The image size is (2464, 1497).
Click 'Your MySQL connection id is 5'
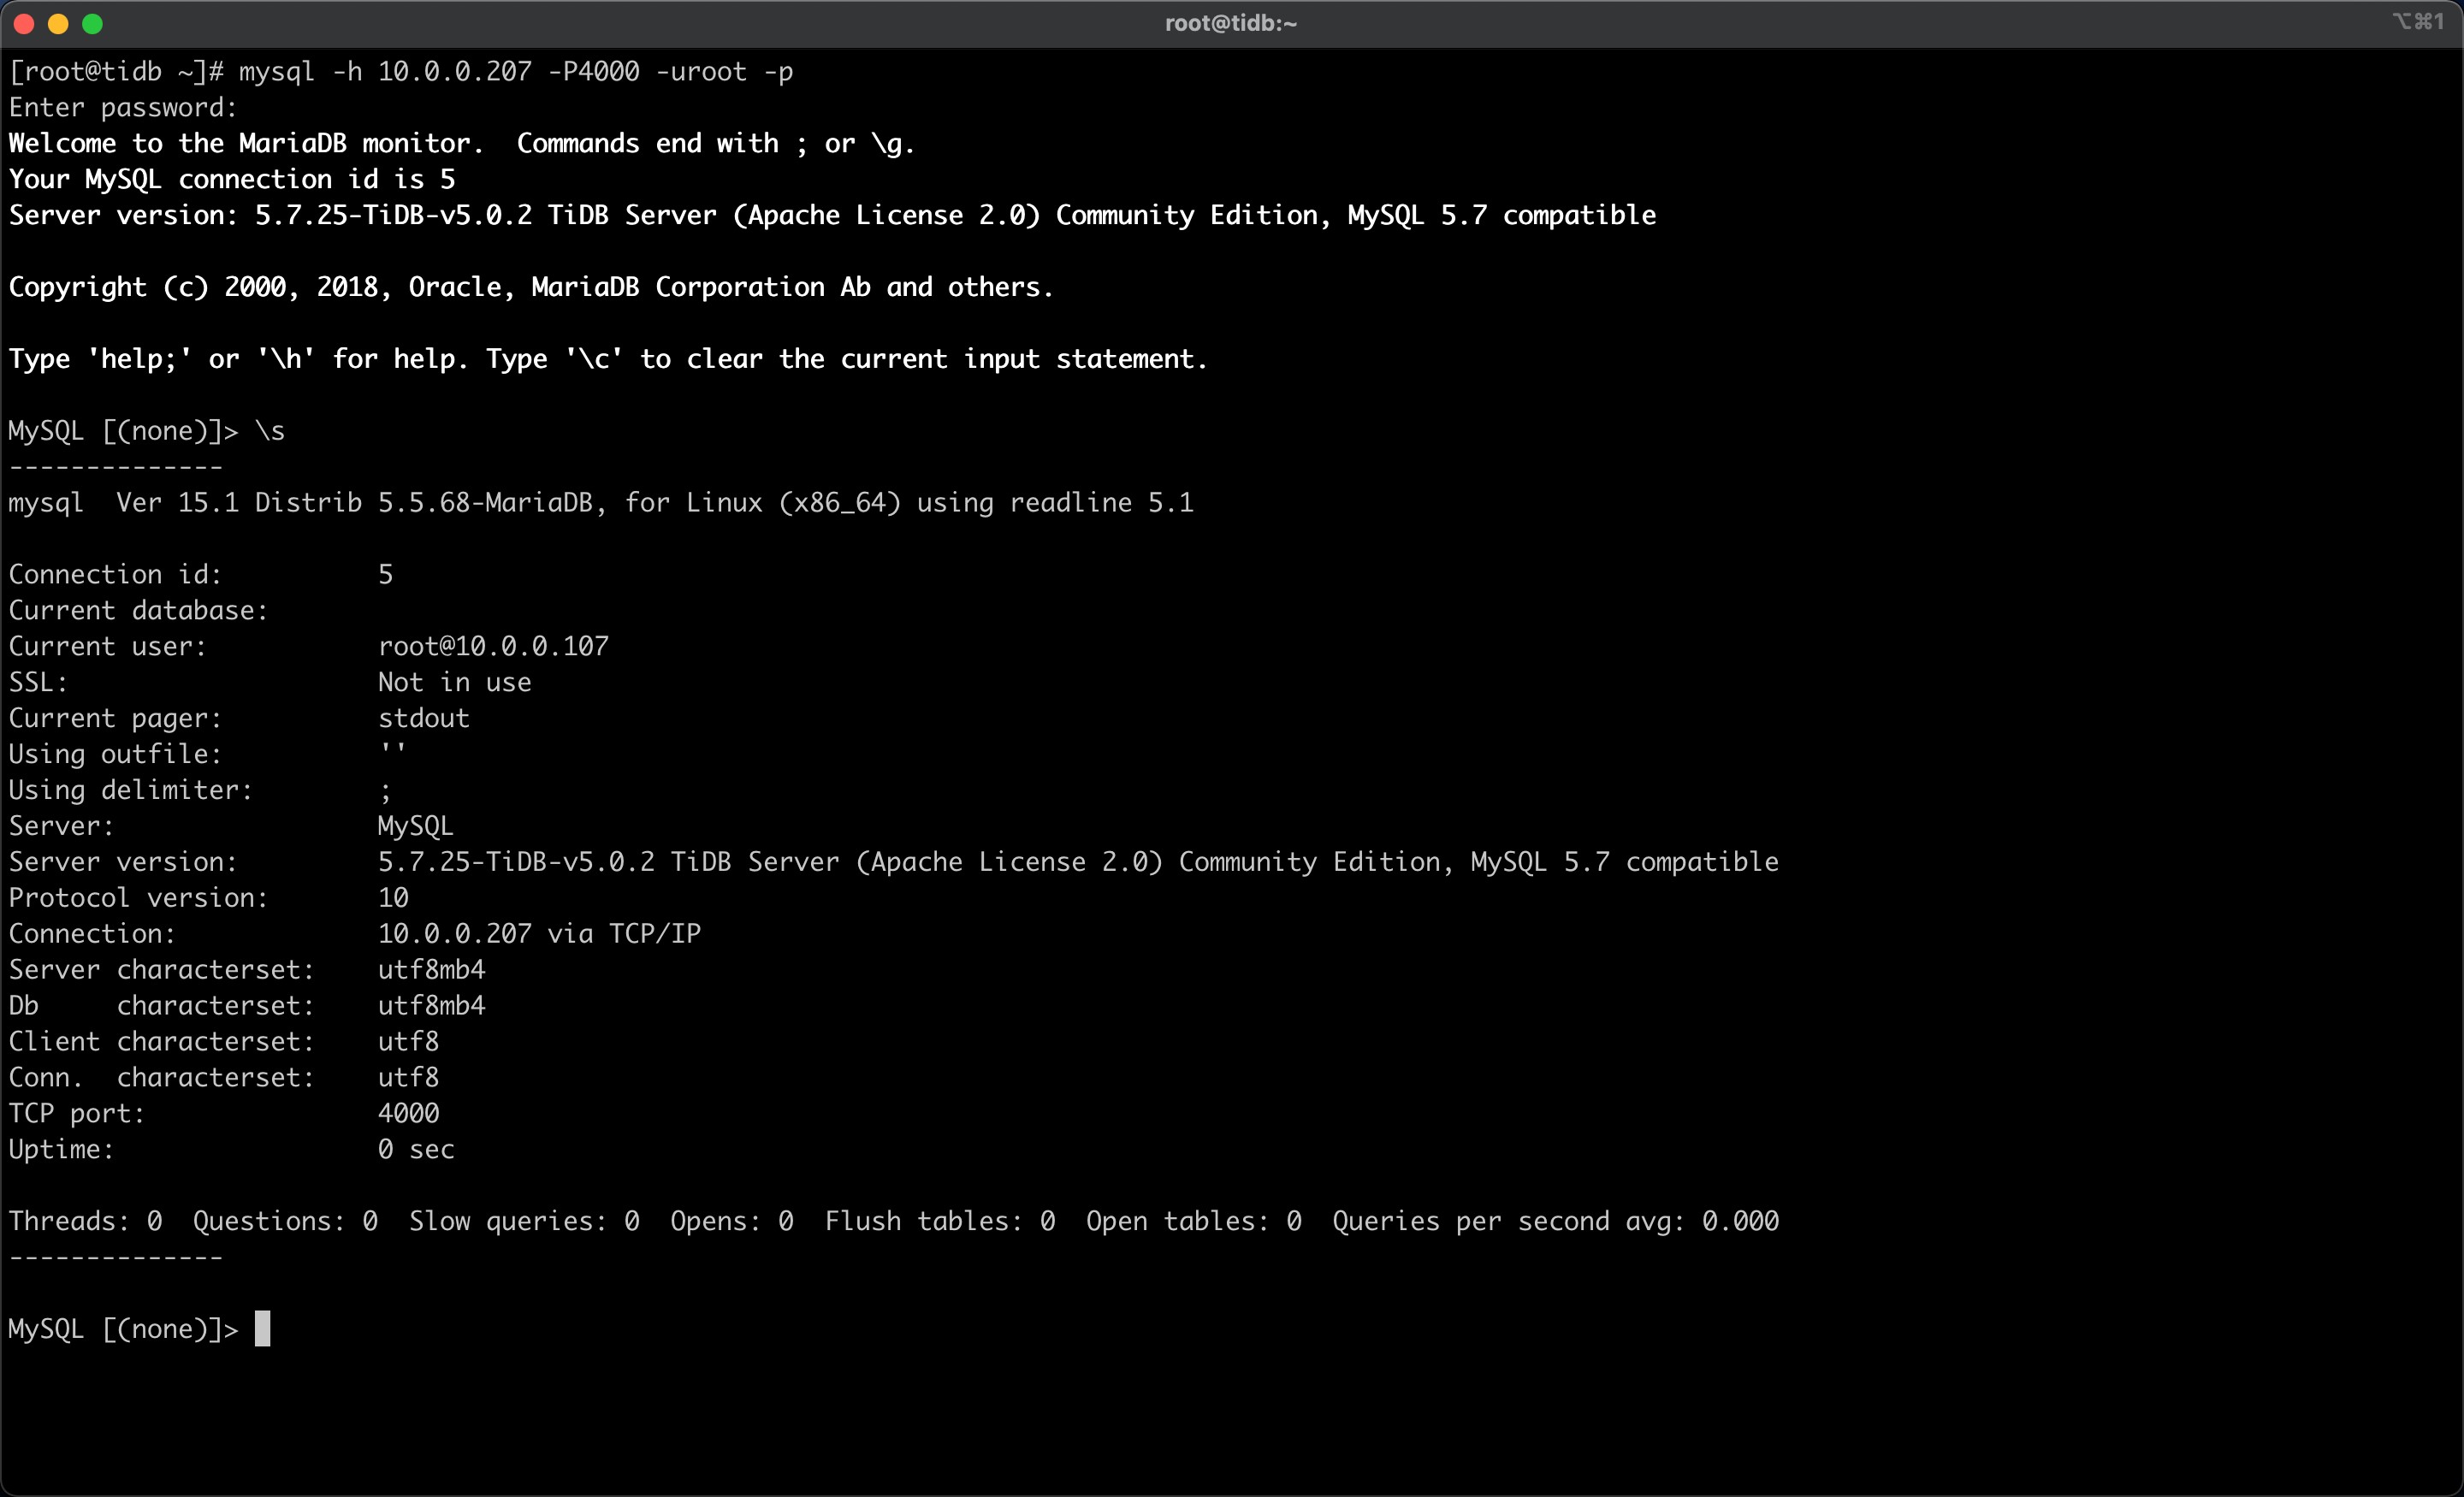[x=232, y=180]
